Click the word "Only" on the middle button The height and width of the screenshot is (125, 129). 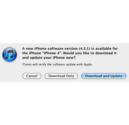coord(70,76)
